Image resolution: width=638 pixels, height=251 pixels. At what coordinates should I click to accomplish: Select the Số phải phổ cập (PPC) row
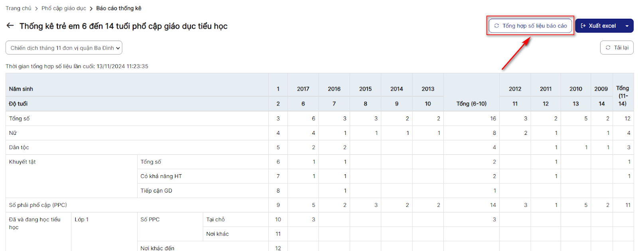tap(38, 205)
